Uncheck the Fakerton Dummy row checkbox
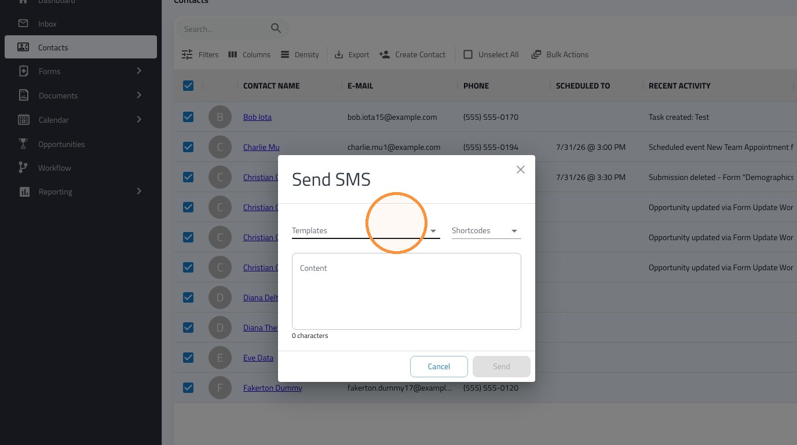Image resolution: width=797 pixels, height=445 pixels. [x=188, y=388]
